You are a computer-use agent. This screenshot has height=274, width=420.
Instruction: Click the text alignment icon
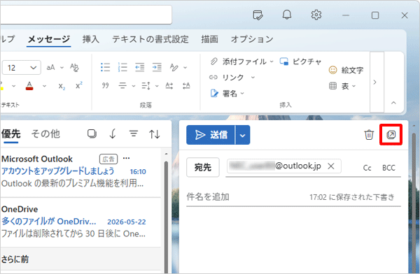click(x=122, y=85)
